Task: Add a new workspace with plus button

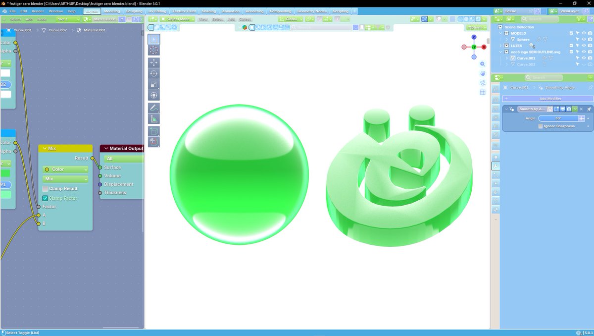Action: (354, 11)
